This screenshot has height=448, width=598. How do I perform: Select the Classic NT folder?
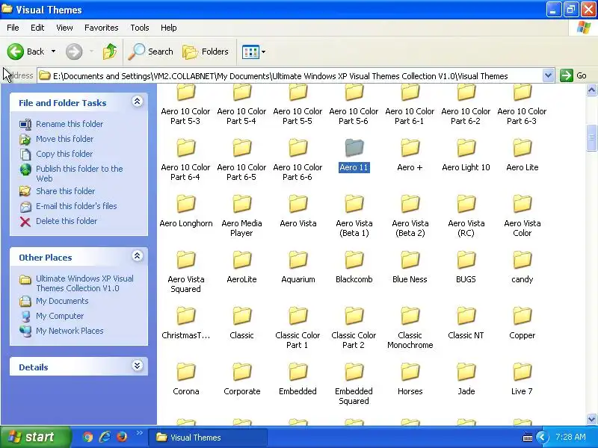tap(466, 324)
